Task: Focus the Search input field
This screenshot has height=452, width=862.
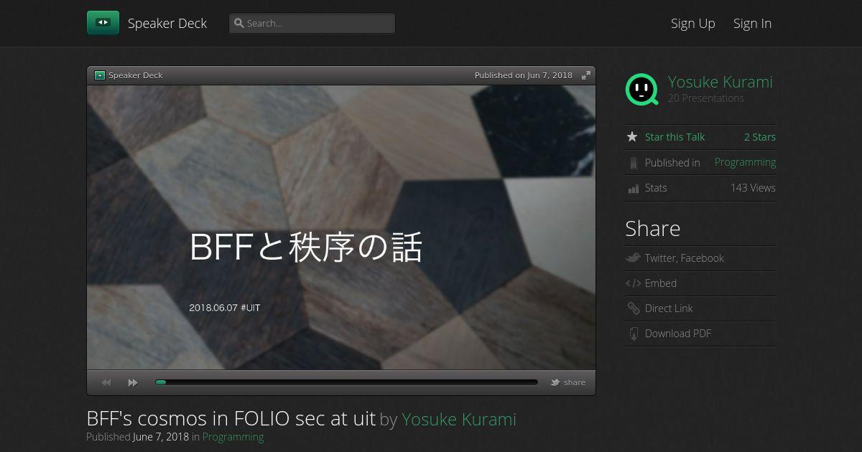Action: click(312, 23)
